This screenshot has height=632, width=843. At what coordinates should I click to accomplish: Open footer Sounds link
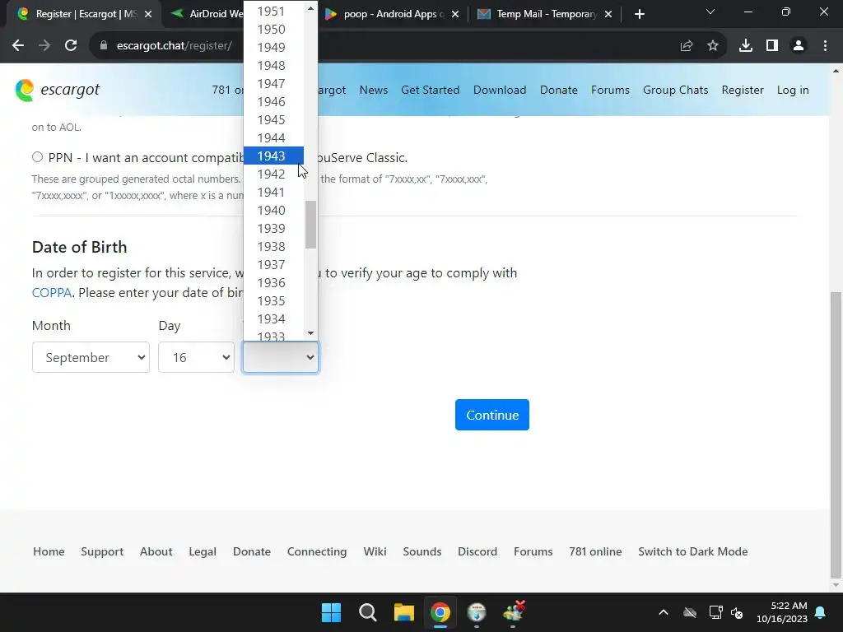click(422, 552)
